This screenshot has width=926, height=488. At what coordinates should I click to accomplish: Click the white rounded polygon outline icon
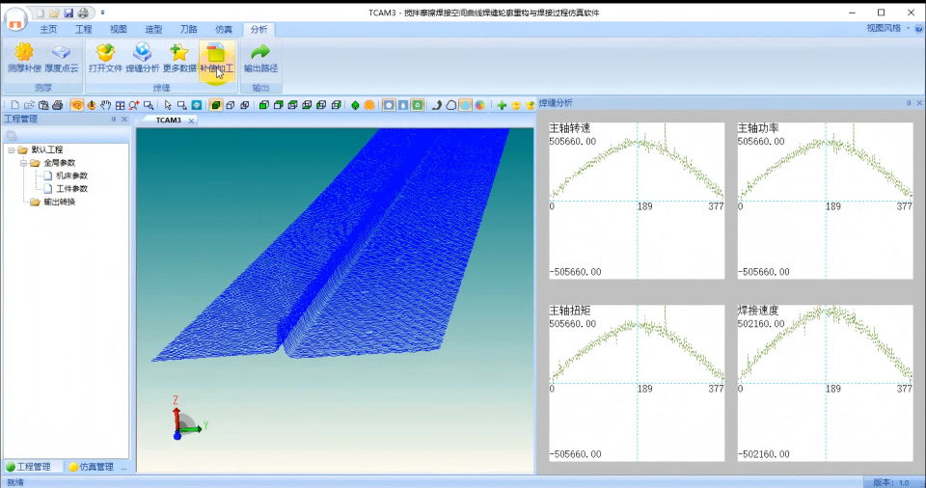point(450,105)
